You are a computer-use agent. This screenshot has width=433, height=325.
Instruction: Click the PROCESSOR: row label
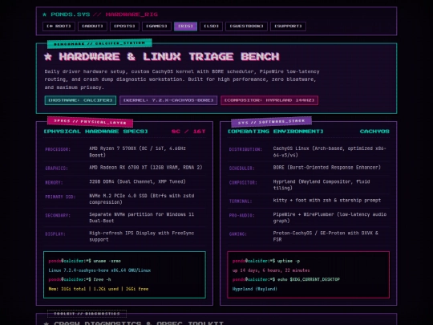(x=58, y=149)
